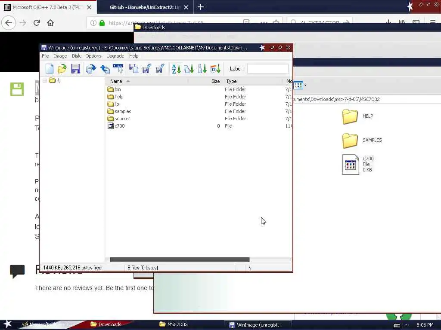Sort files by date calendar icon
This screenshot has height=330, width=441.
point(215,68)
